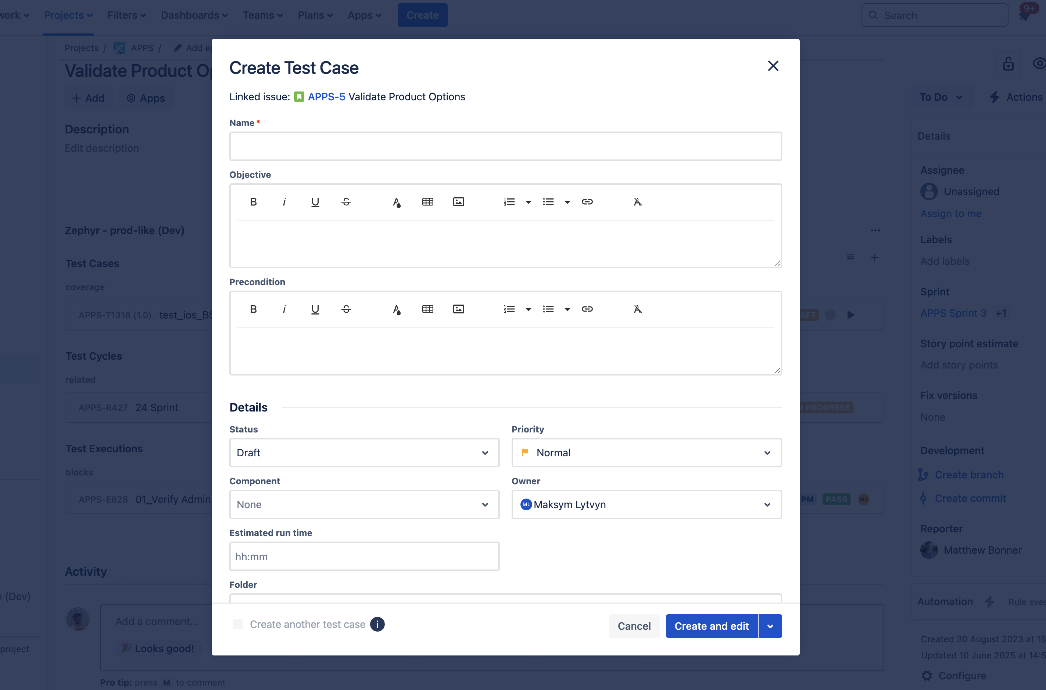
Task: Click underline icon in Precondition toolbar
Action: tap(315, 309)
